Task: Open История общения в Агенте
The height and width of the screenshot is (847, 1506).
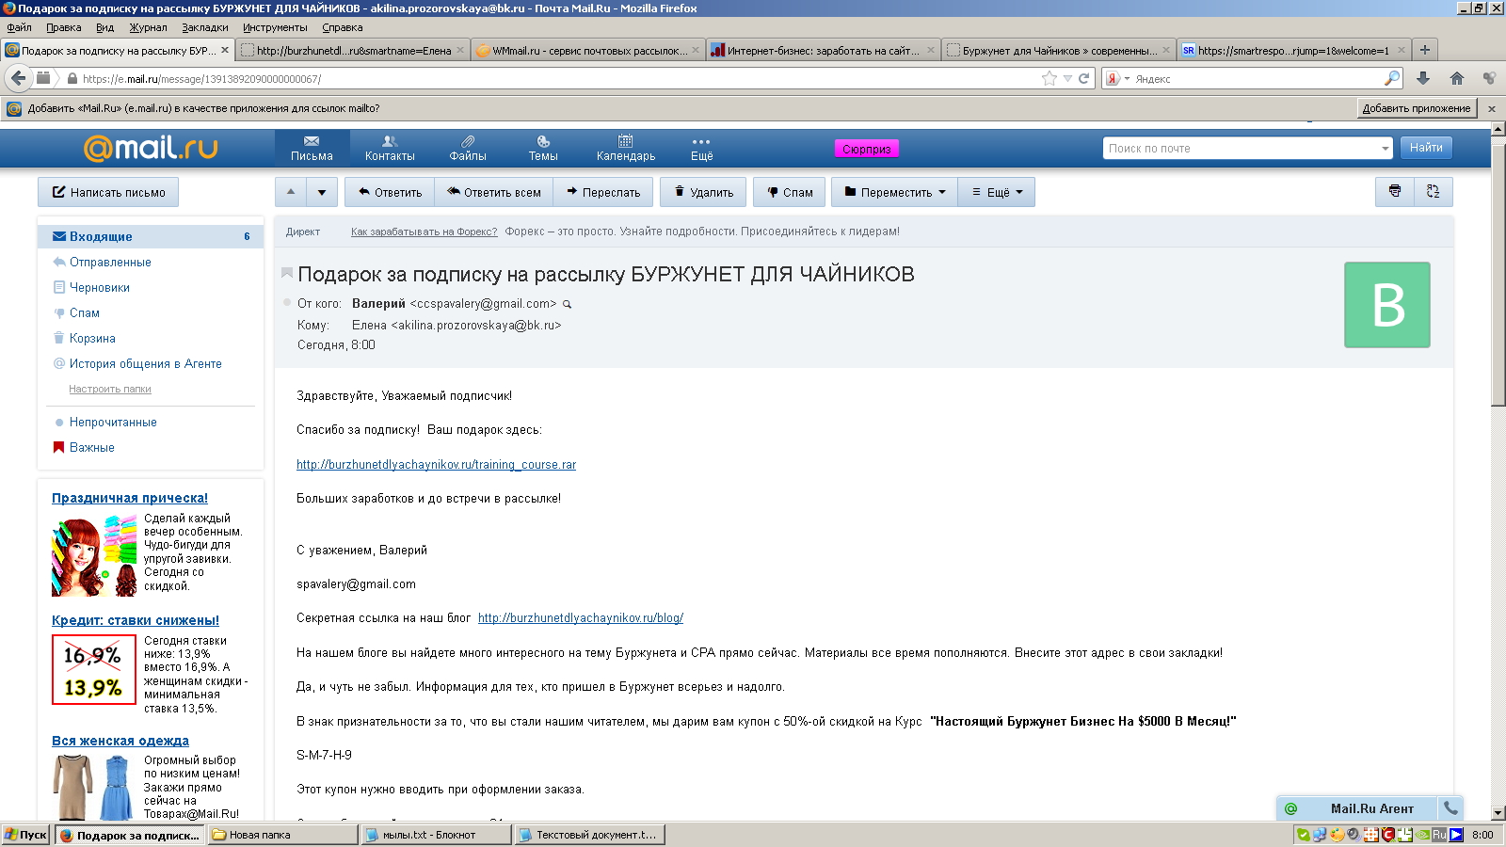Action: tap(146, 363)
